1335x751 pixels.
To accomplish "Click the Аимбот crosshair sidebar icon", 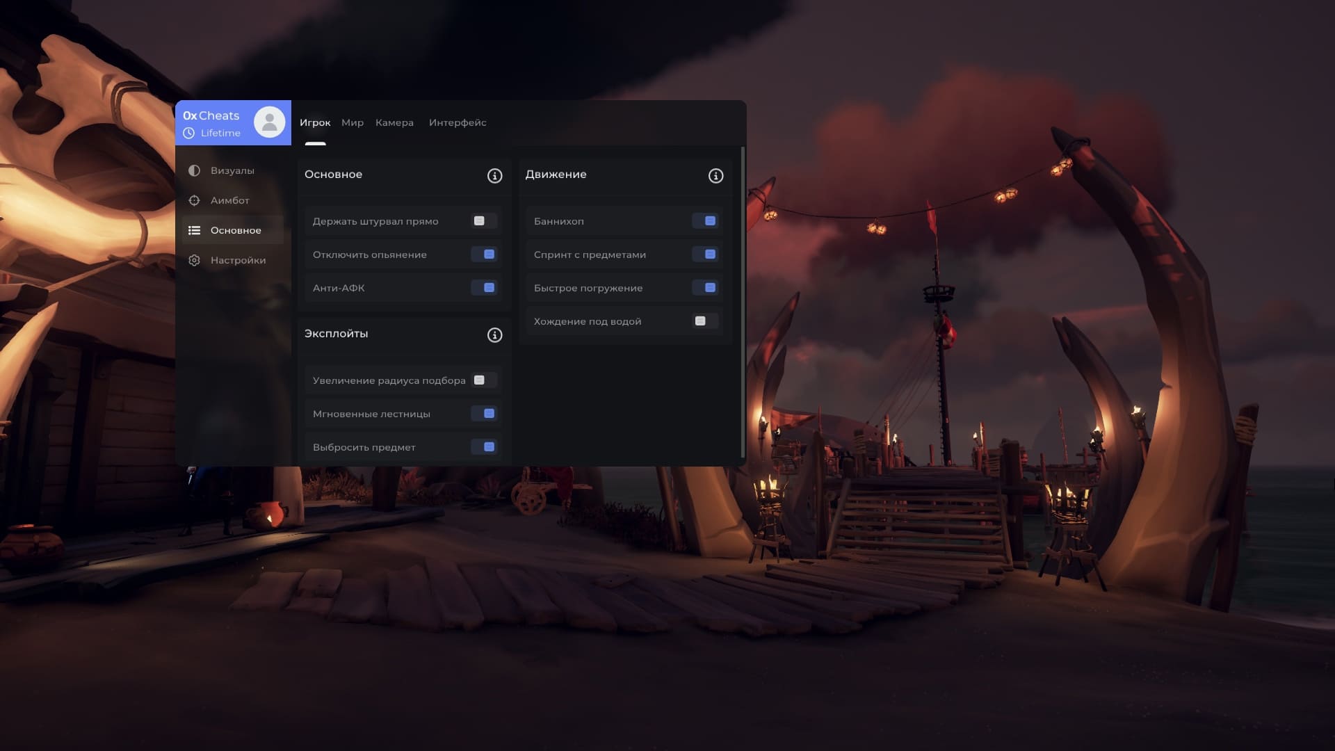I will click(194, 200).
